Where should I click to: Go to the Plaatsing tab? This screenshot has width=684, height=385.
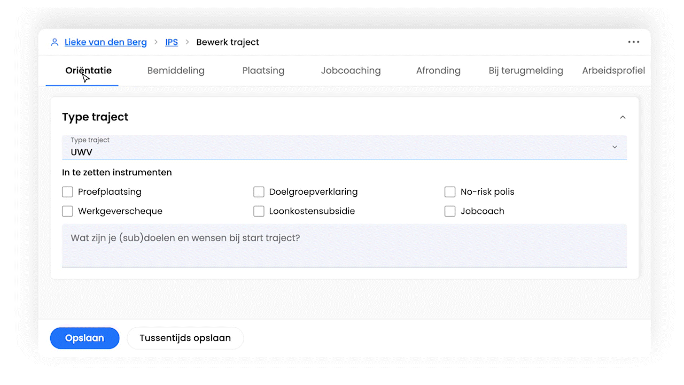point(263,71)
